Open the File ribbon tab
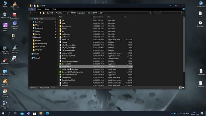The height and width of the screenshot is (116, 206). (32, 9)
